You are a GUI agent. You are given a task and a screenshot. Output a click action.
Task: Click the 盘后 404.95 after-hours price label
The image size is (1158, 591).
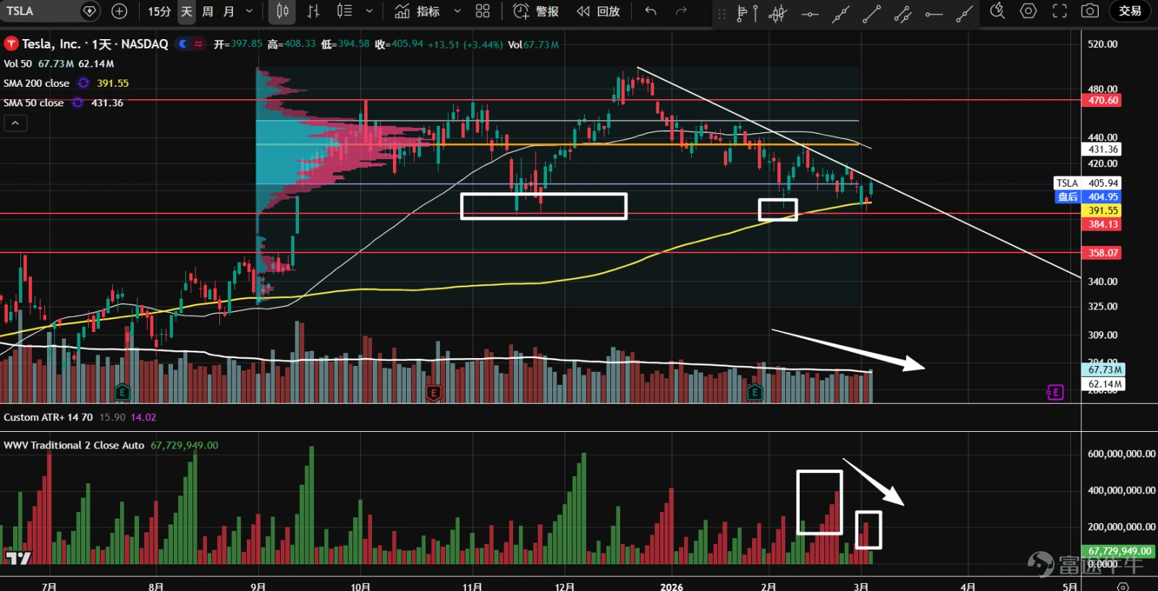tap(1087, 197)
